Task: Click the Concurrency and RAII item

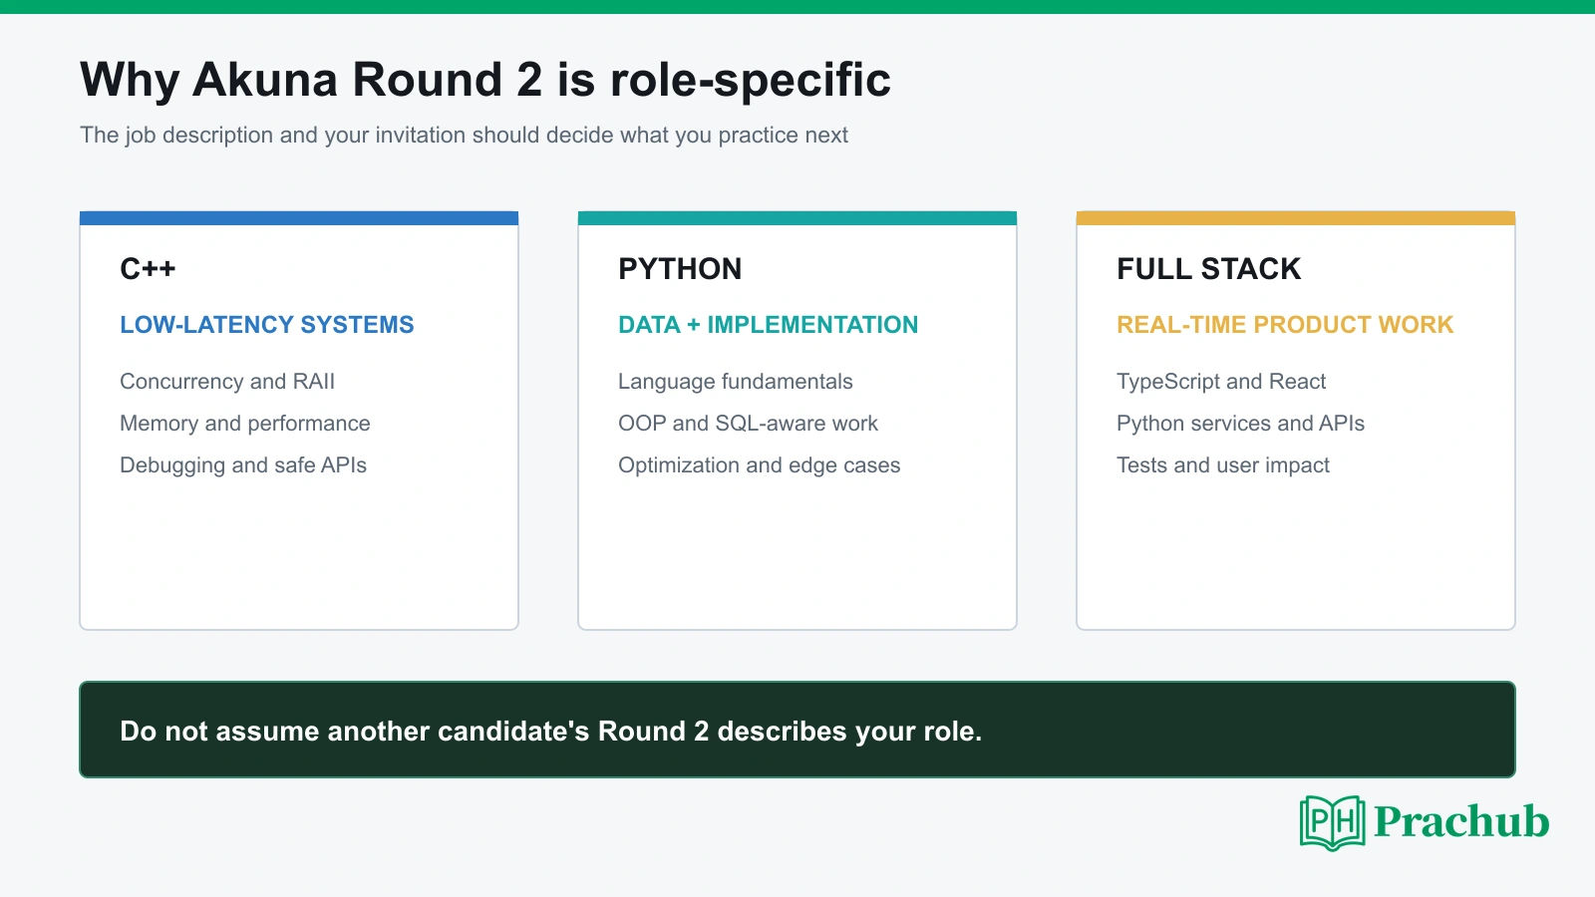Action: [227, 382]
